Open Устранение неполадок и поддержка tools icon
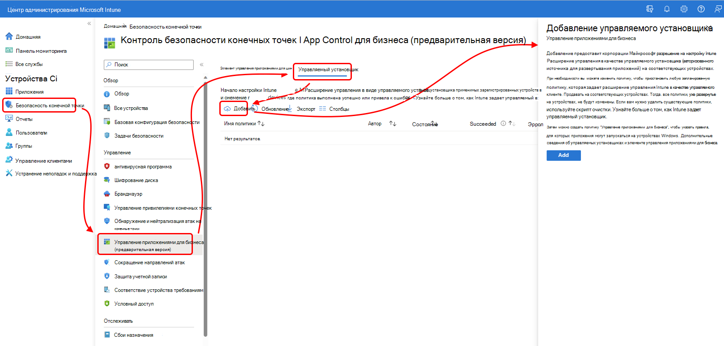Screen dimensions: 724x346 coord(9,173)
